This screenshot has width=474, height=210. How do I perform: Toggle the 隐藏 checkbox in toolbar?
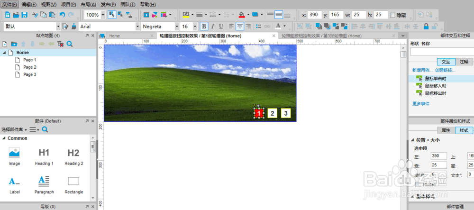[x=392, y=15]
